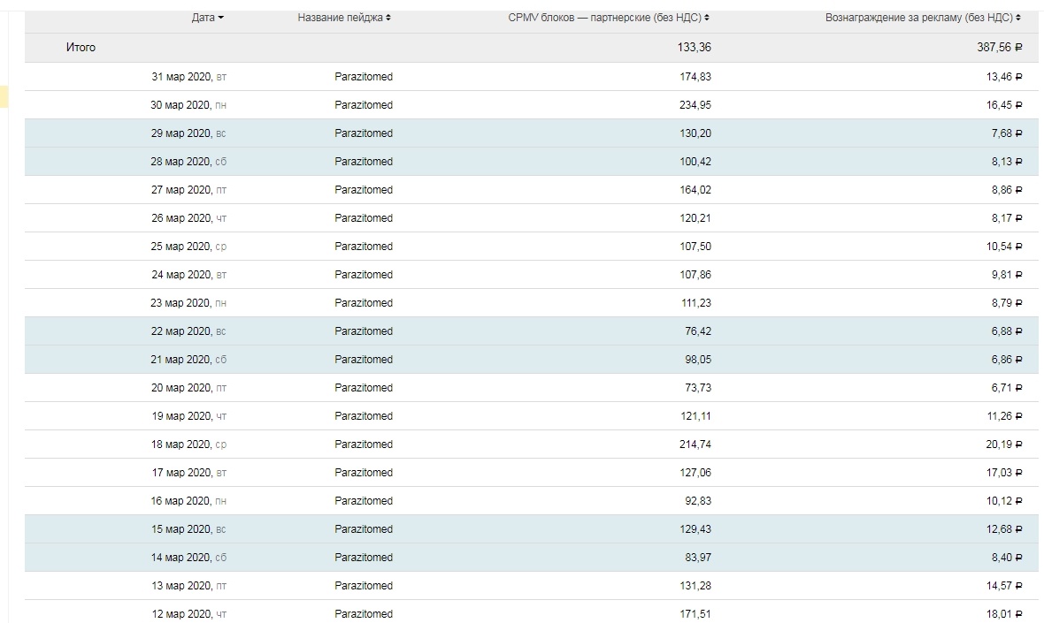Click Parazitomed in the 30 мар 2020 row
This screenshot has width=1044, height=623.
pyautogui.click(x=364, y=105)
